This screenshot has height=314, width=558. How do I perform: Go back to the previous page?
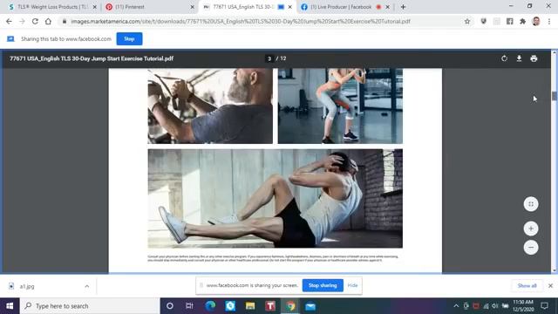coord(9,21)
